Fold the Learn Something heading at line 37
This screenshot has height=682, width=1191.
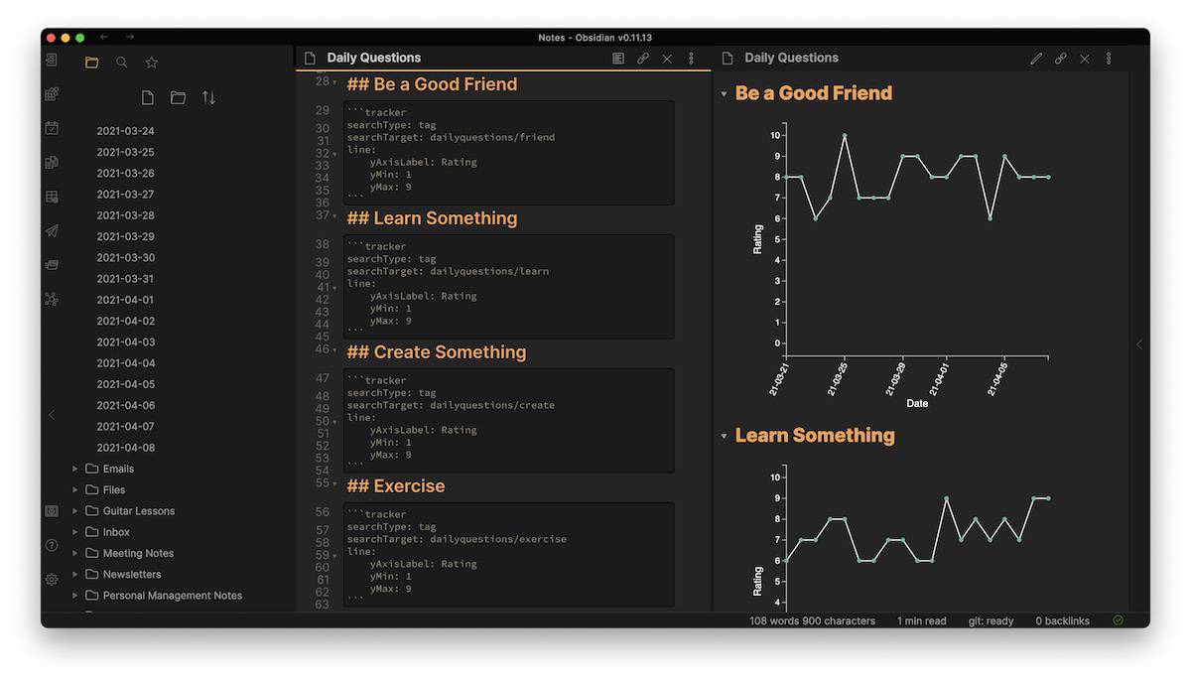coord(334,216)
